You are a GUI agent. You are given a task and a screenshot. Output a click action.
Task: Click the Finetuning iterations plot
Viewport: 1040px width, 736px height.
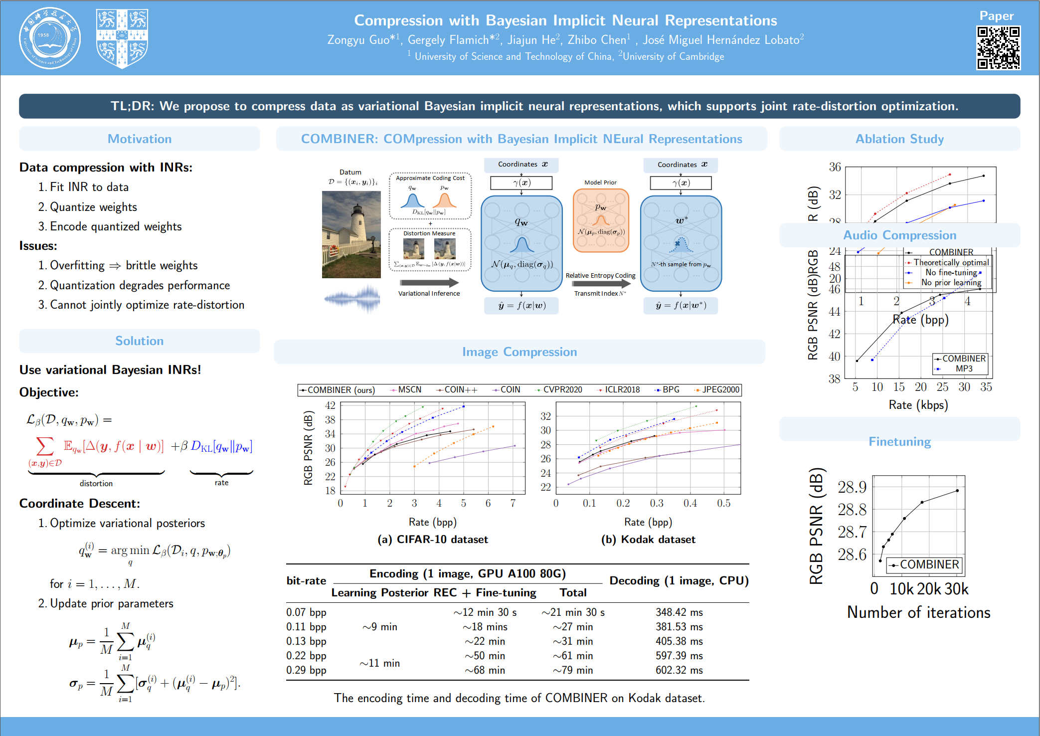coord(918,525)
